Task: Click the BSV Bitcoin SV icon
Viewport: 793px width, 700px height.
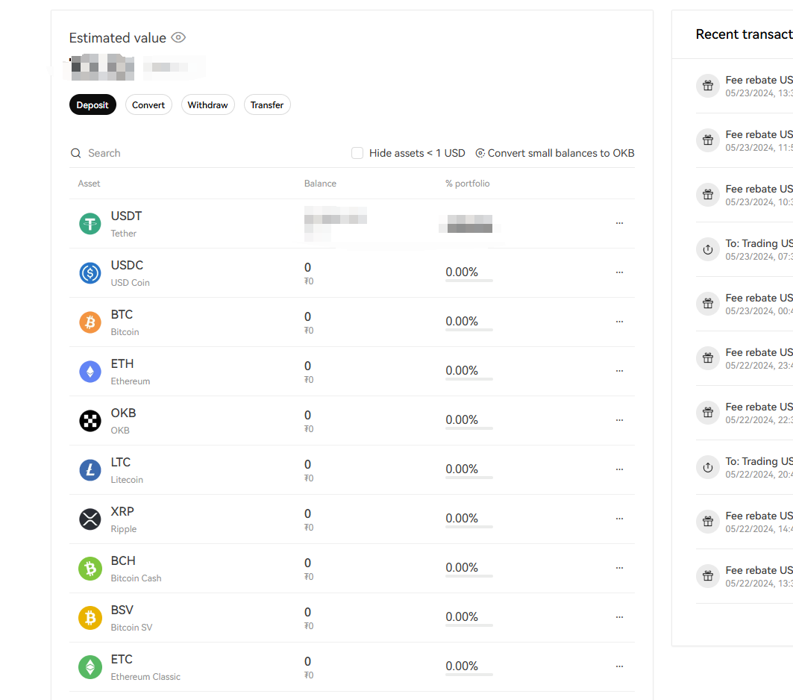Action: pyautogui.click(x=90, y=618)
